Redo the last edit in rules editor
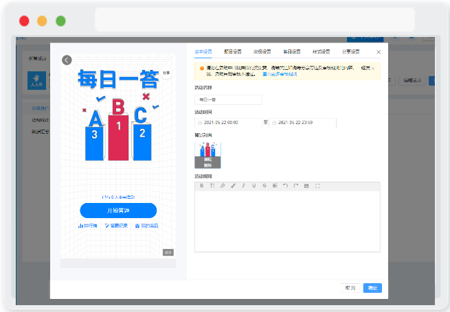This screenshot has width=450, height=312. [296, 186]
